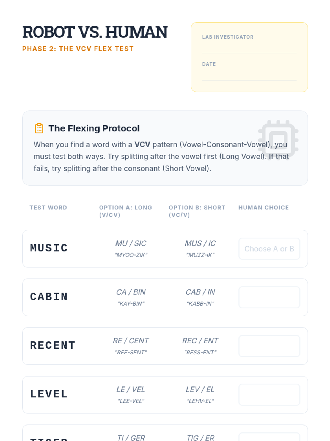Click the faded chip icon in protocol box
This screenshot has height=441, width=330.
click(278, 140)
